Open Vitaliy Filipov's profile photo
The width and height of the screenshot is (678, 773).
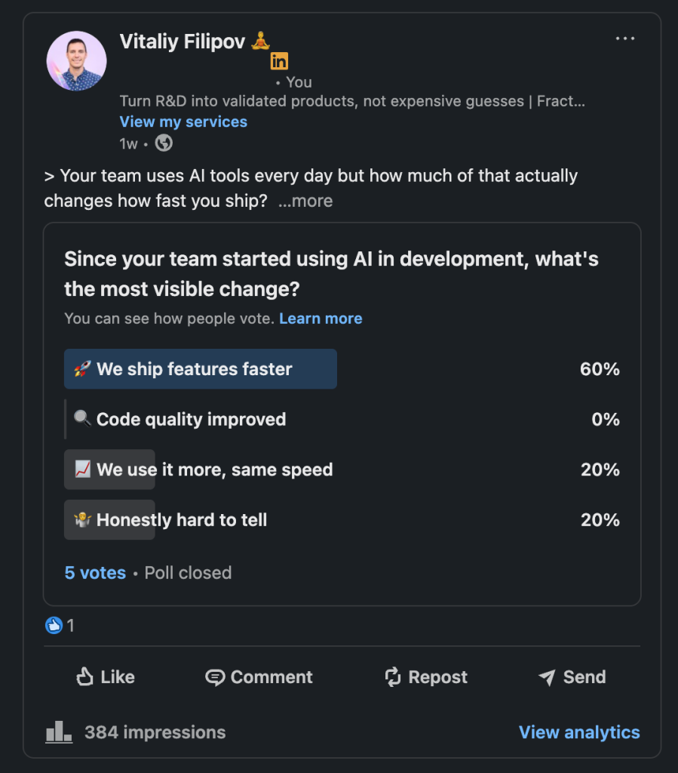77,61
